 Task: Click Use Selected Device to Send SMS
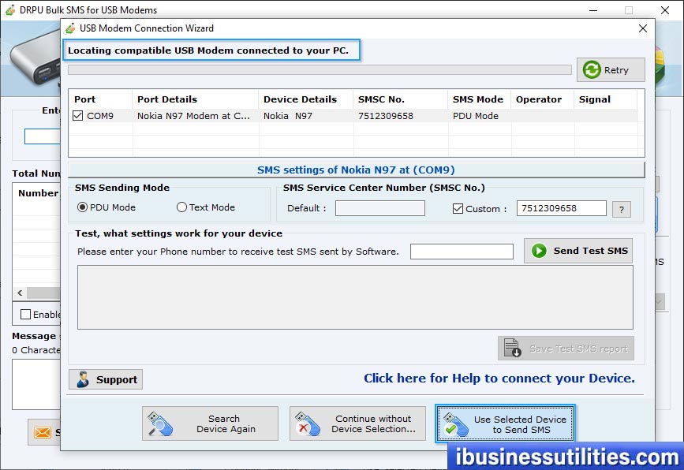coord(505,423)
